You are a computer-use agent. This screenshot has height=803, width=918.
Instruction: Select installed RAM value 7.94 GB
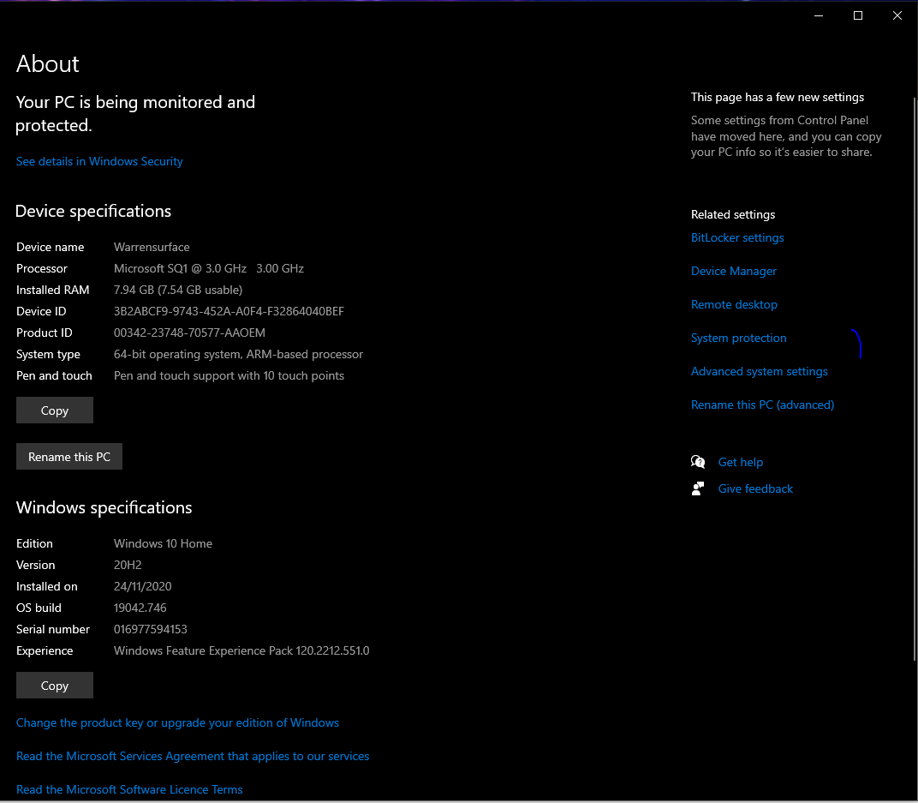(178, 290)
